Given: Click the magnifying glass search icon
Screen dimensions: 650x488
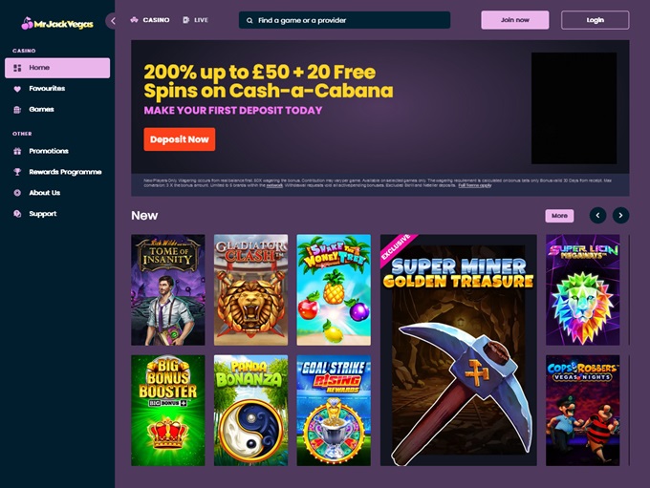Looking at the screenshot, I should coord(249,20).
